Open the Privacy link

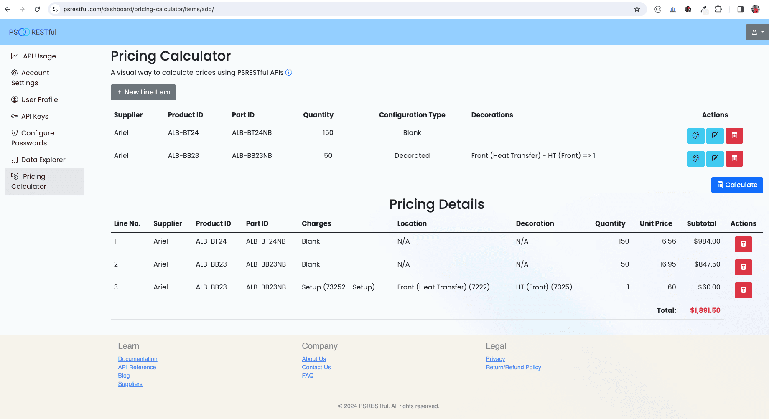point(495,359)
